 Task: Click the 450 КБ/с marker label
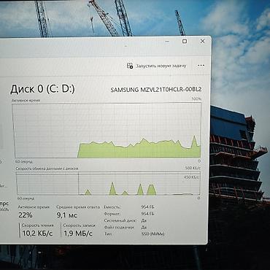[191, 177]
